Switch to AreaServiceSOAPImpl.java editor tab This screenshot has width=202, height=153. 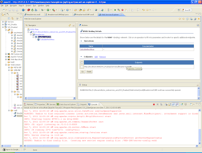point(58,15)
